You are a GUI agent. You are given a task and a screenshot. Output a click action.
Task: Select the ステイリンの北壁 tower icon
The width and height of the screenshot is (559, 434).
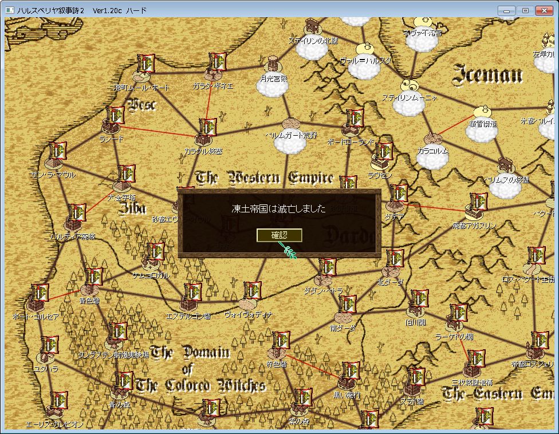[312, 26]
